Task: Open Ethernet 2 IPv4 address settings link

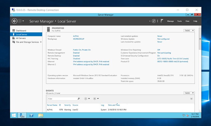Action: (91, 64)
